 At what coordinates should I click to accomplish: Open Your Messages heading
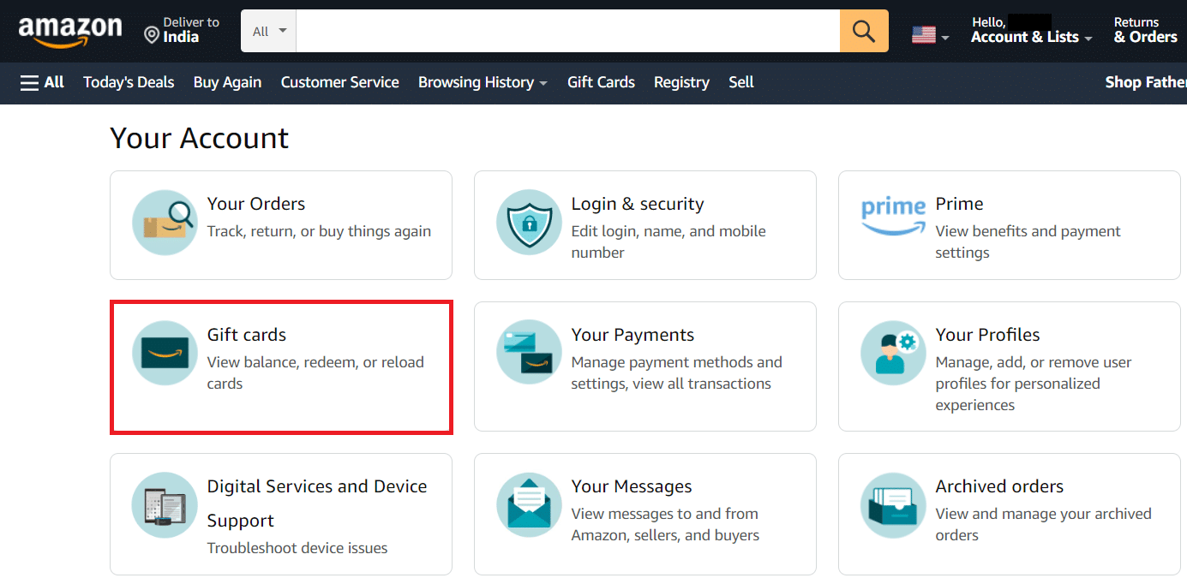click(x=631, y=486)
